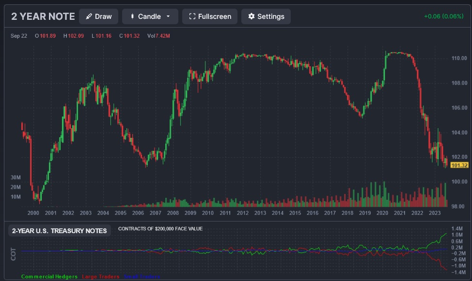Click the fullscreen expand icon

pyautogui.click(x=192, y=16)
